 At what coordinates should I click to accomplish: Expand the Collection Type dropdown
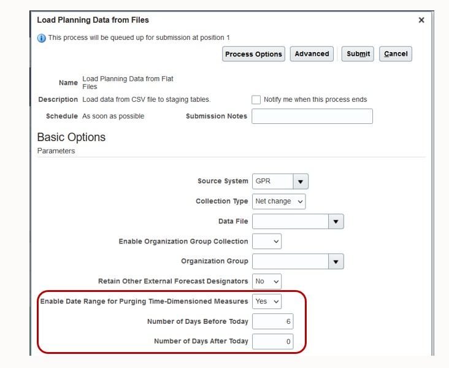tap(278, 201)
